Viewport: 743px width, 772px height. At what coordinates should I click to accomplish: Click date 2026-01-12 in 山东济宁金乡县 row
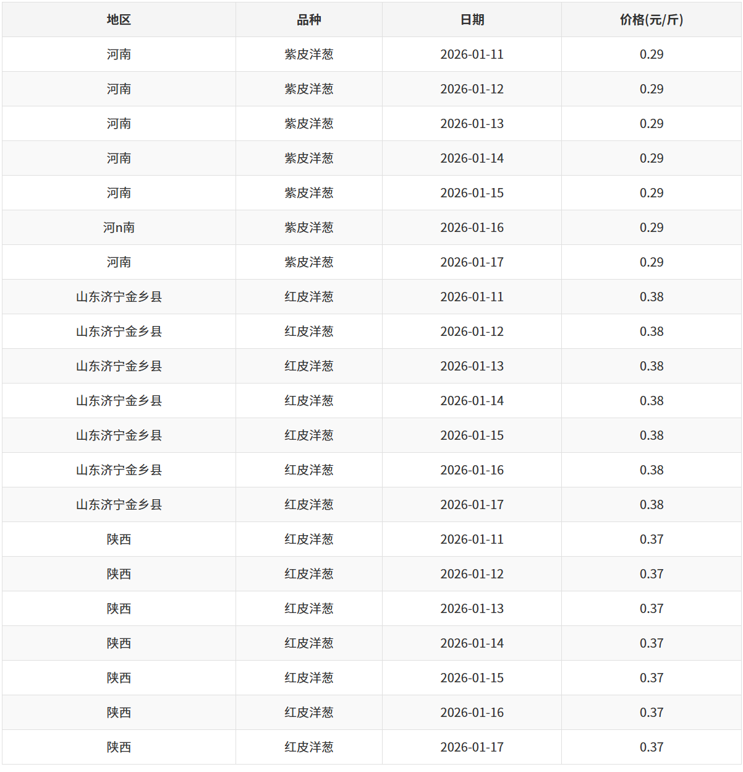(x=472, y=332)
